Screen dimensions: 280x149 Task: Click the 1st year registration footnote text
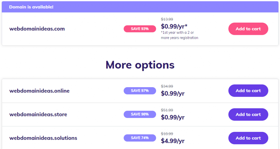[x=179, y=35]
